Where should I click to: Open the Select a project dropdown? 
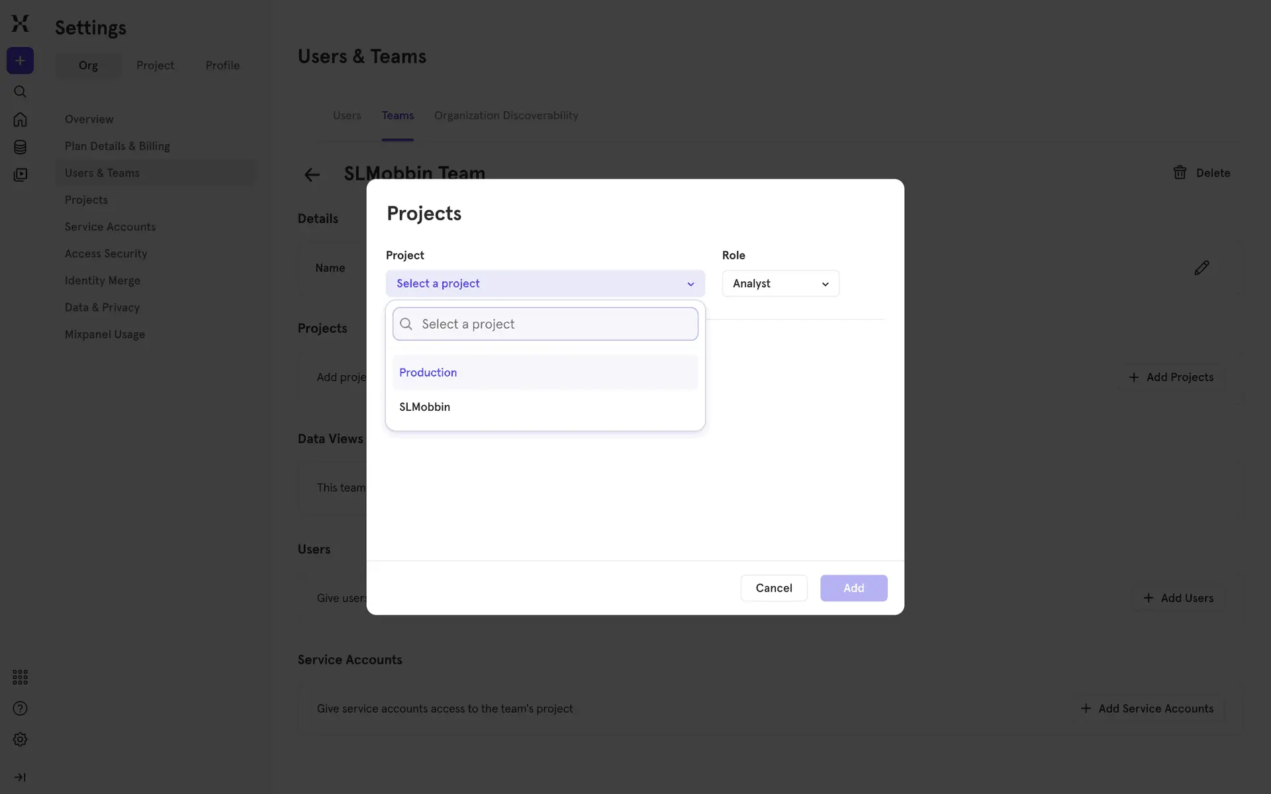(545, 283)
